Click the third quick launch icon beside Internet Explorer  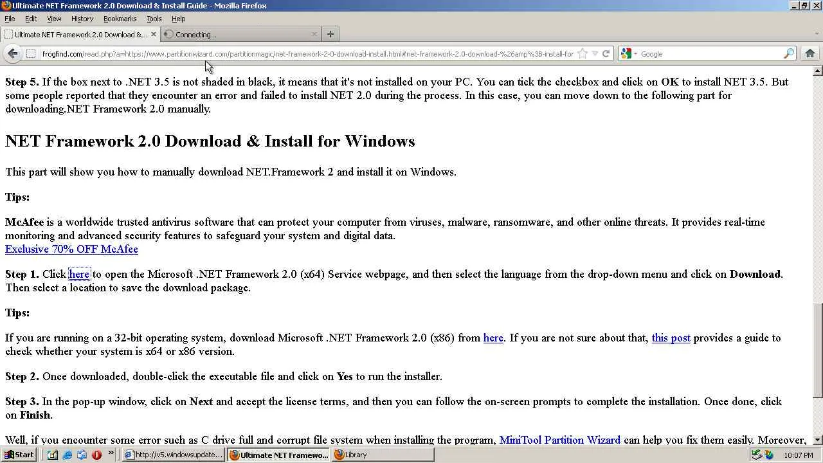[x=82, y=455]
